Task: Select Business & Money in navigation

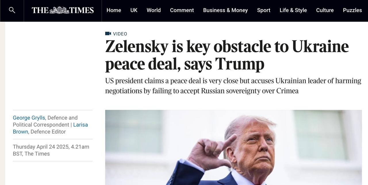Action: pos(225,10)
